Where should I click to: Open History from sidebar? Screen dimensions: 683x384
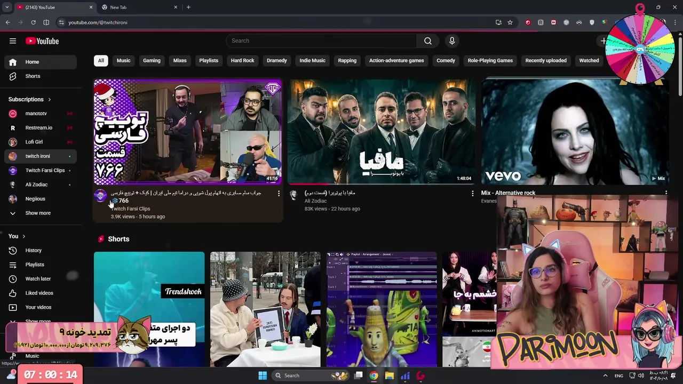point(41,251)
